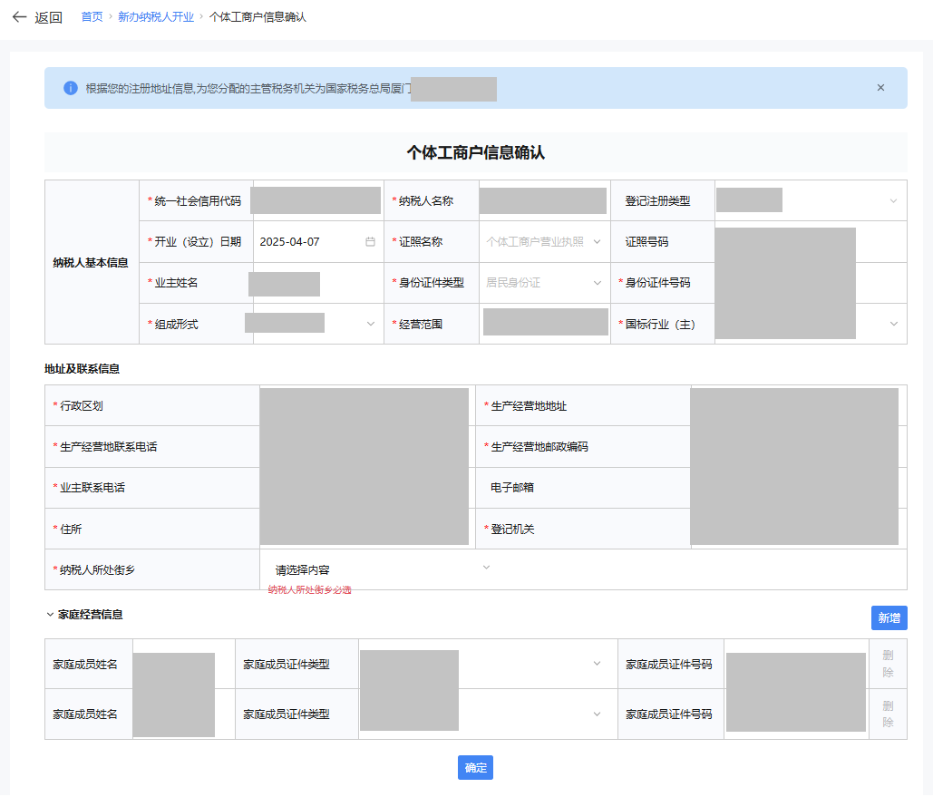Viewport: 933px width, 797px height.
Task: Click the 个体工商户信息确认 heading
Action: (x=475, y=152)
